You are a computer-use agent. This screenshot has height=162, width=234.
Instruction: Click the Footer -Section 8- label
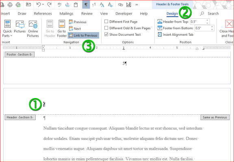coord(19,55)
